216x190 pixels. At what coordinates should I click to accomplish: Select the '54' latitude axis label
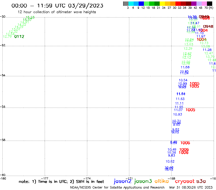coord(3,75)
